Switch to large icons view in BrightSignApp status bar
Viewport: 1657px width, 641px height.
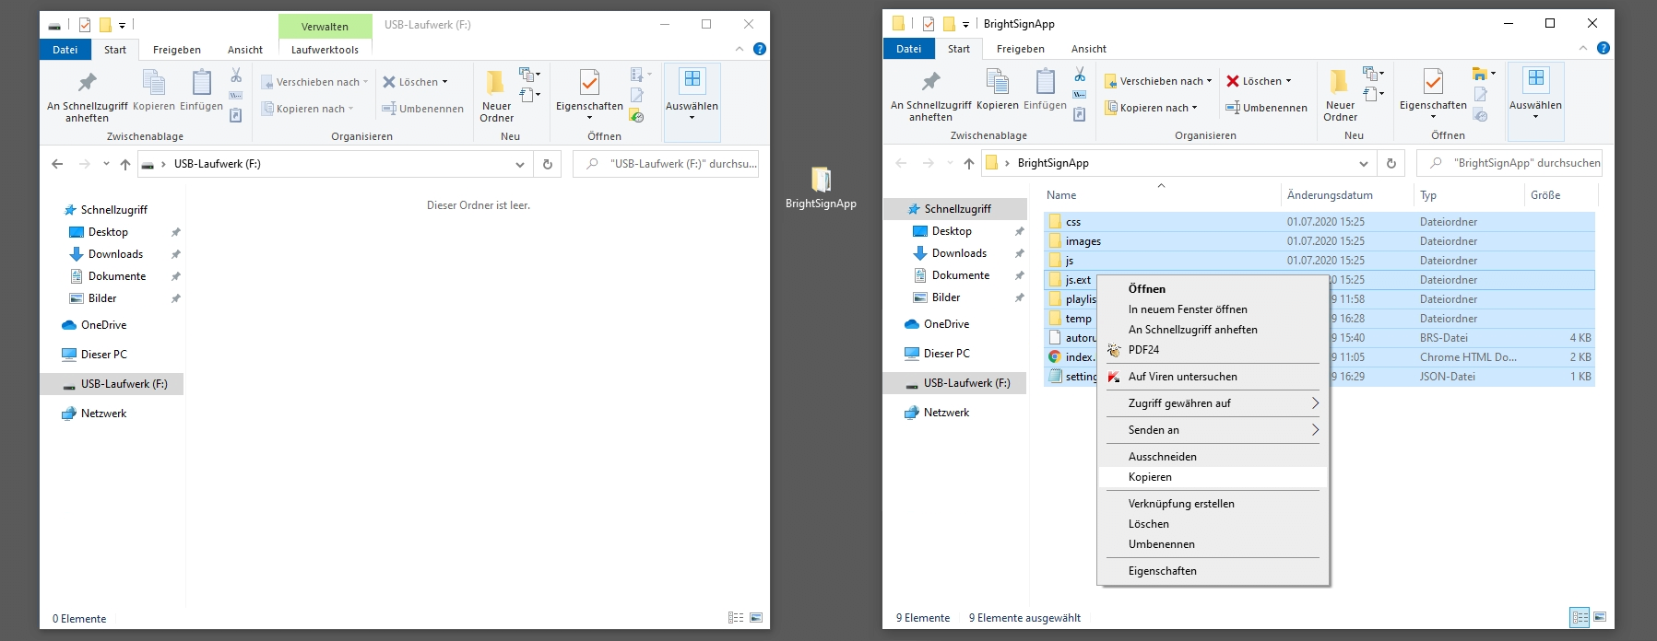[x=1600, y=617]
